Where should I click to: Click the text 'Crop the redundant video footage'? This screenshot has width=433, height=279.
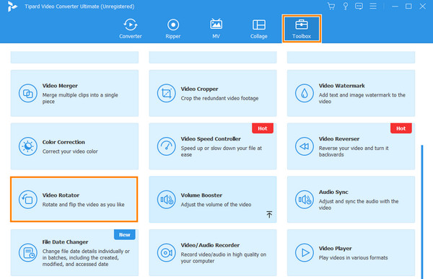(219, 98)
